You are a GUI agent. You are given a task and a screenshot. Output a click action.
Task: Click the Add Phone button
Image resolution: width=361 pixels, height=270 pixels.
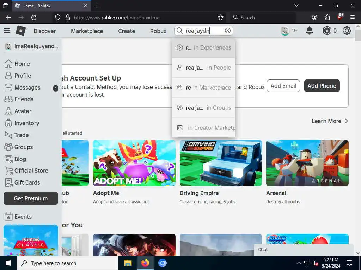(322, 86)
